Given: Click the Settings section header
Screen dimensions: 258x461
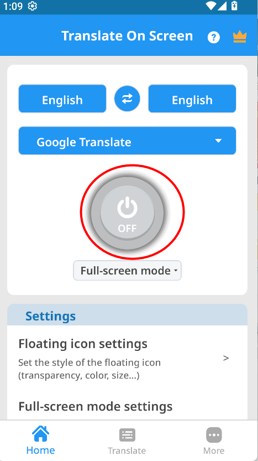Looking at the screenshot, I should click(127, 315).
